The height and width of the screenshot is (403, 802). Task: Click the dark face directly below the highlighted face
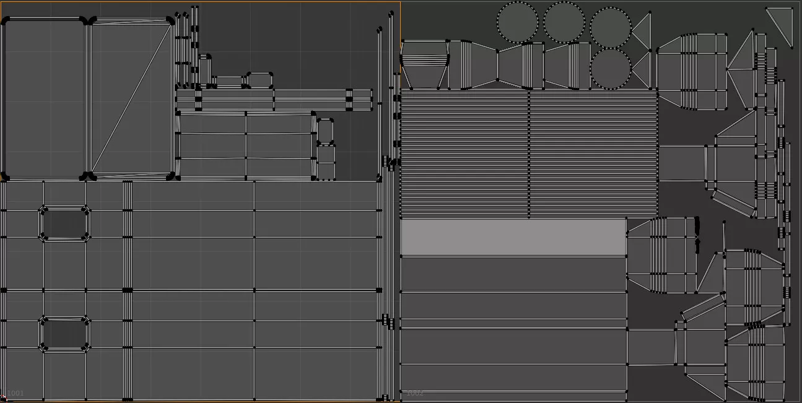pyautogui.click(x=513, y=274)
